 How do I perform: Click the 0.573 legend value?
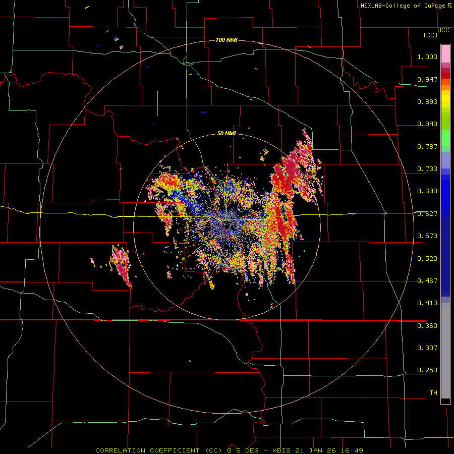tap(427, 236)
